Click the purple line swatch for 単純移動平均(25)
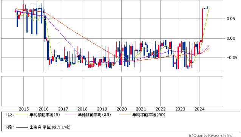The height and width of the screenshot is (137, 241). tap(70, 115)
